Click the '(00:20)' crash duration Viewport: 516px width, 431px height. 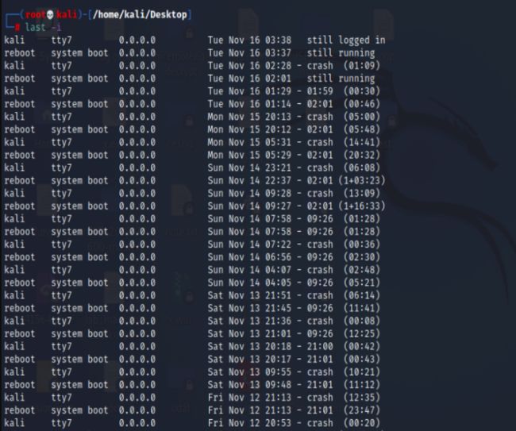pyautogui.click(x=362, y=423)
